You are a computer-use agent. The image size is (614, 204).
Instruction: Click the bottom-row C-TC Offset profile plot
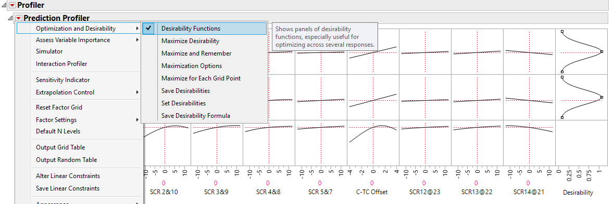[373, 143]
